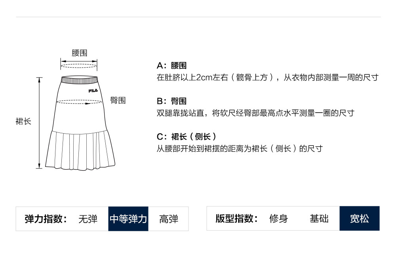Select the 无弹 elasticity option
The height and width of the screenshot is (253, 396).
(x=88, y=219)
